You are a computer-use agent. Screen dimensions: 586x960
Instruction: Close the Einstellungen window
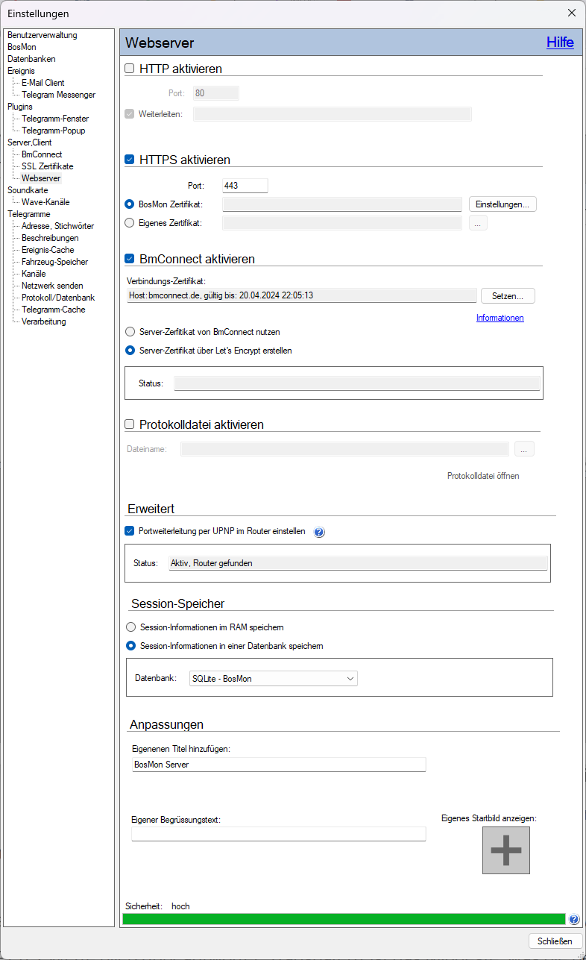572,13
